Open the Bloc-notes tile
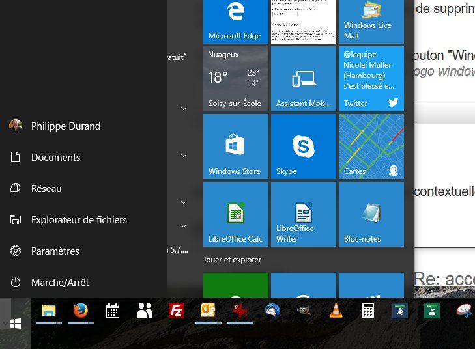 (x=371, y=214)
